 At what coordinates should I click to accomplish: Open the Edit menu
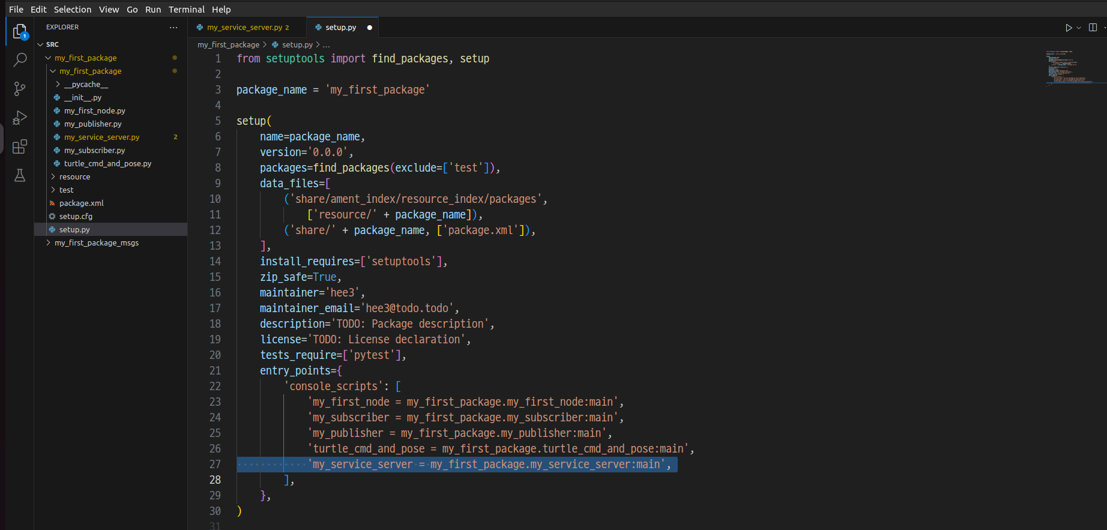point(38,9)
